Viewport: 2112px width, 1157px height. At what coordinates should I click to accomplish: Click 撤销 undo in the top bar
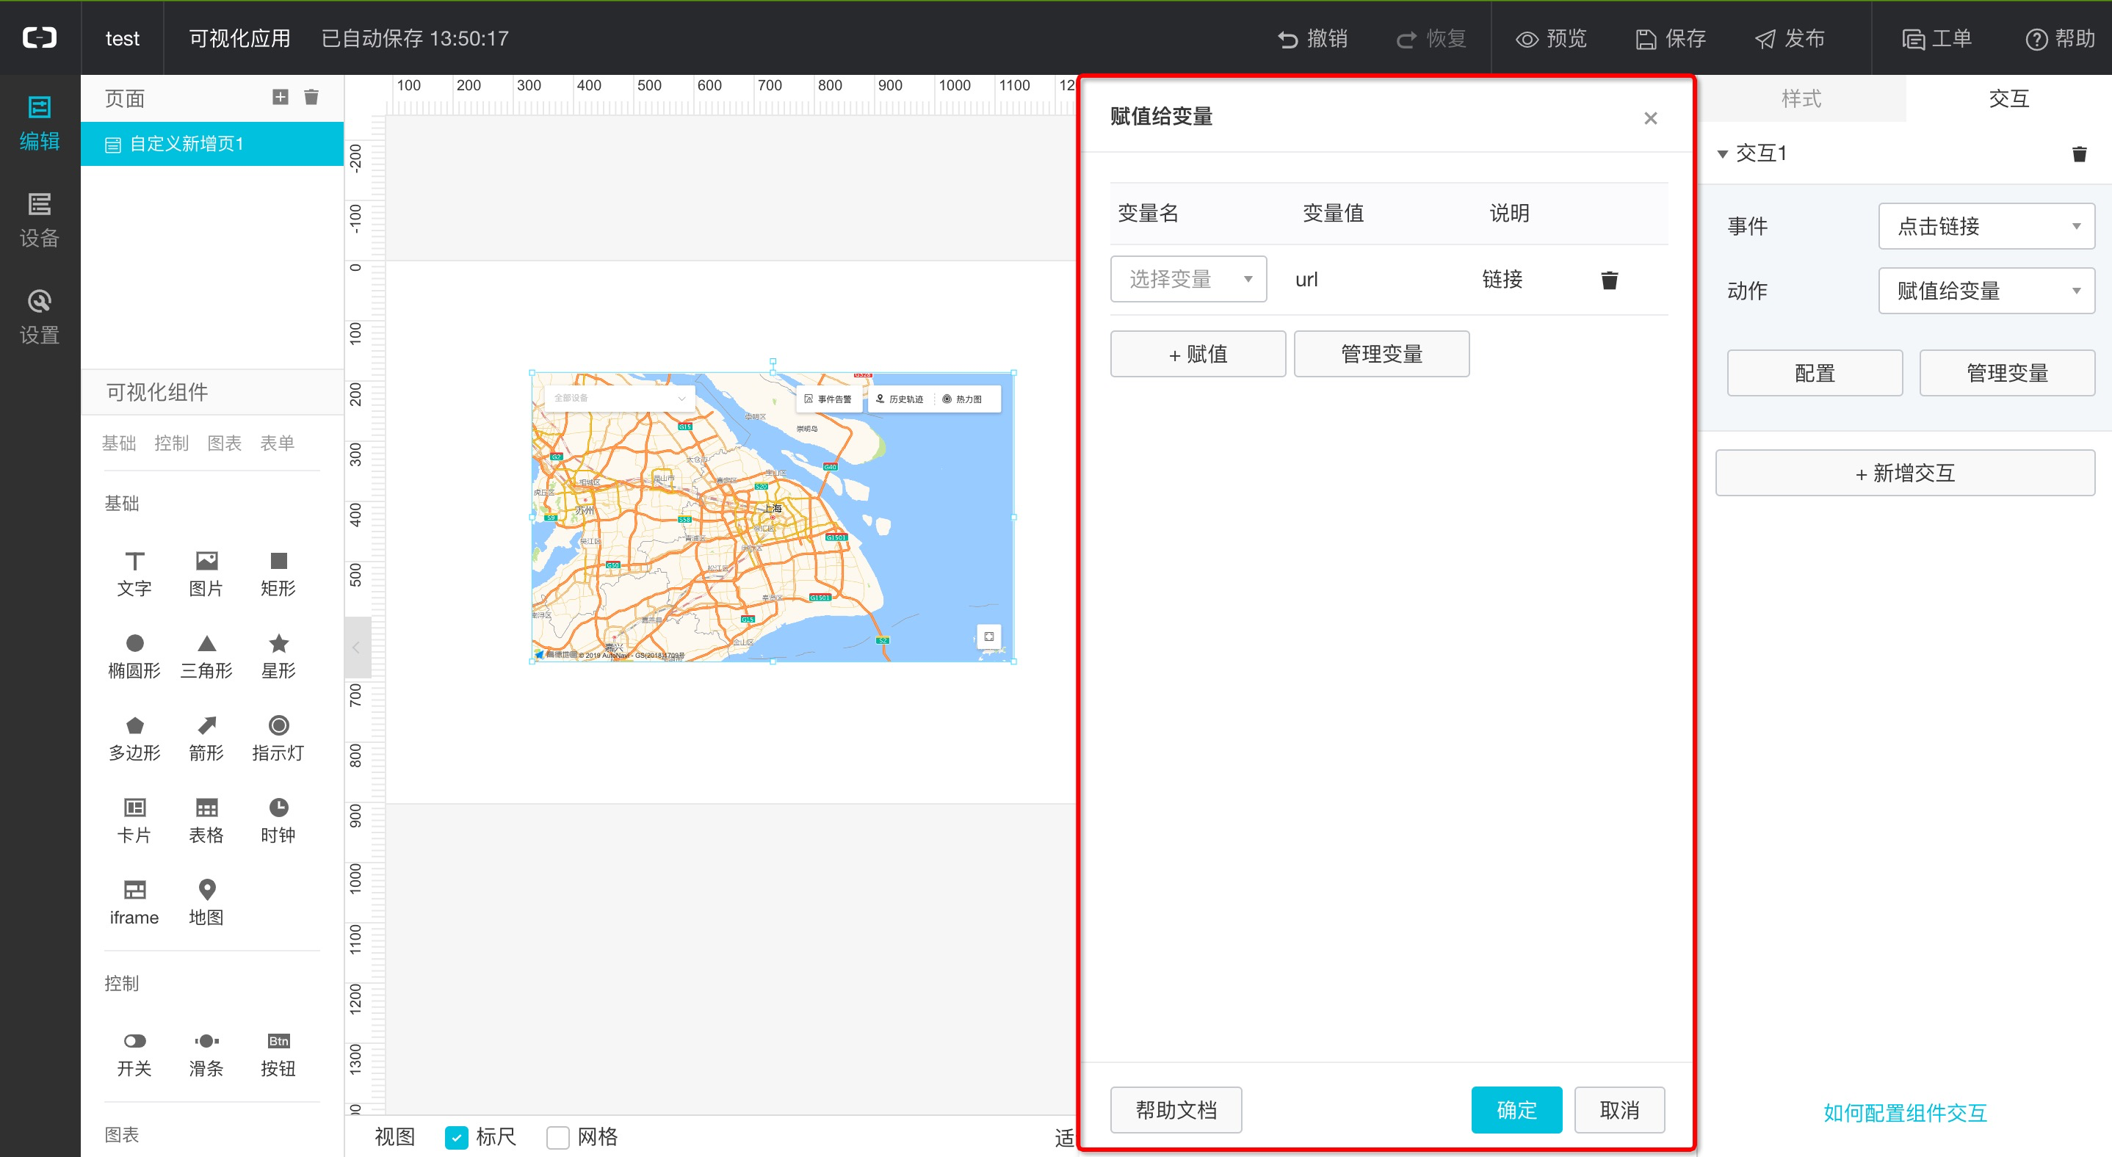pos(1312,38)
